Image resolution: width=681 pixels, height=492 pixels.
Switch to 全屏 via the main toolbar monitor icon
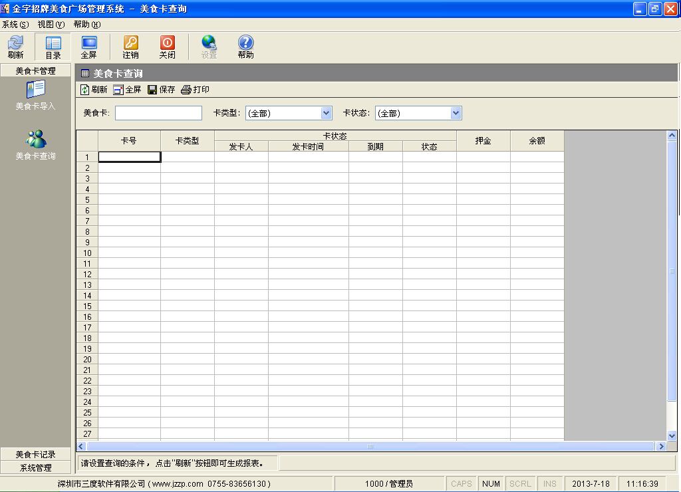pos(89,47)
